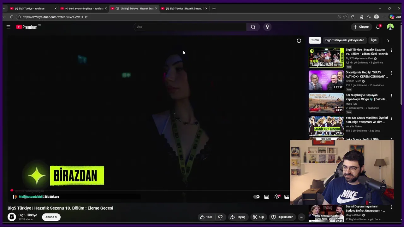This screenshot has width=404, height=227.
Task: Toggle subtitles in the player
Action: pos(267,197)
